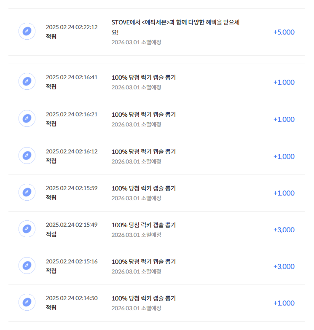This screenshot has height=330, width=314.
Task: Click the point icon for the 02:14:50 entry
Action: point(27,302)
